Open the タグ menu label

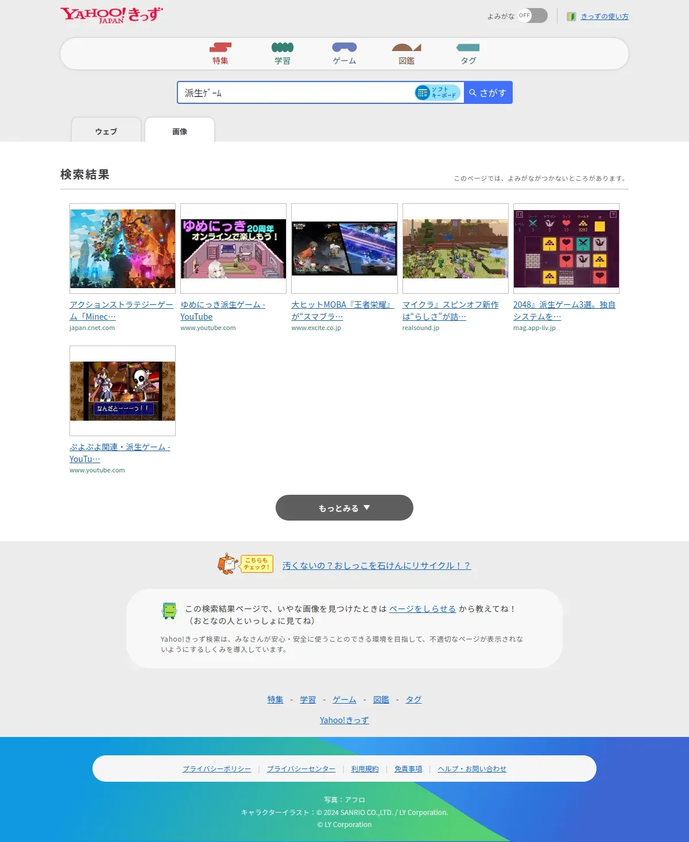point(469,60)
